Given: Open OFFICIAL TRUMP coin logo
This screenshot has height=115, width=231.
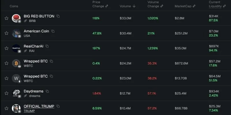Looking at the screenshot, I should 16,108.
